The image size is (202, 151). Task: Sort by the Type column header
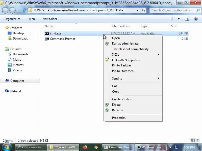(x=155, y=26)
